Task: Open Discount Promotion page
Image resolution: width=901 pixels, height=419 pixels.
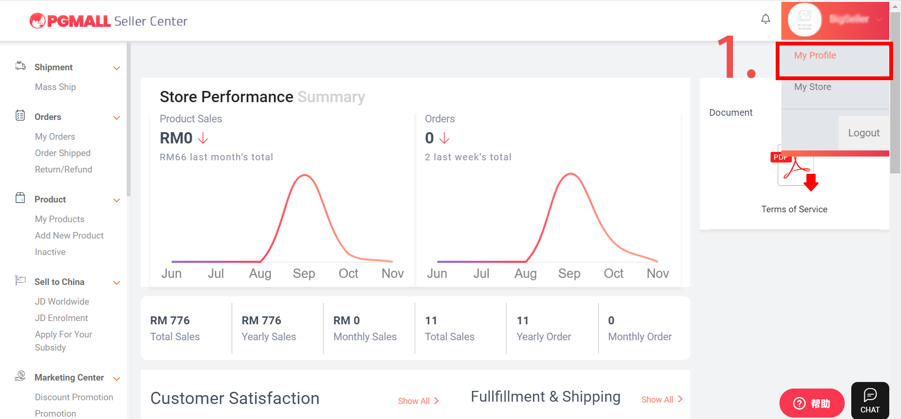Action: 74,397
